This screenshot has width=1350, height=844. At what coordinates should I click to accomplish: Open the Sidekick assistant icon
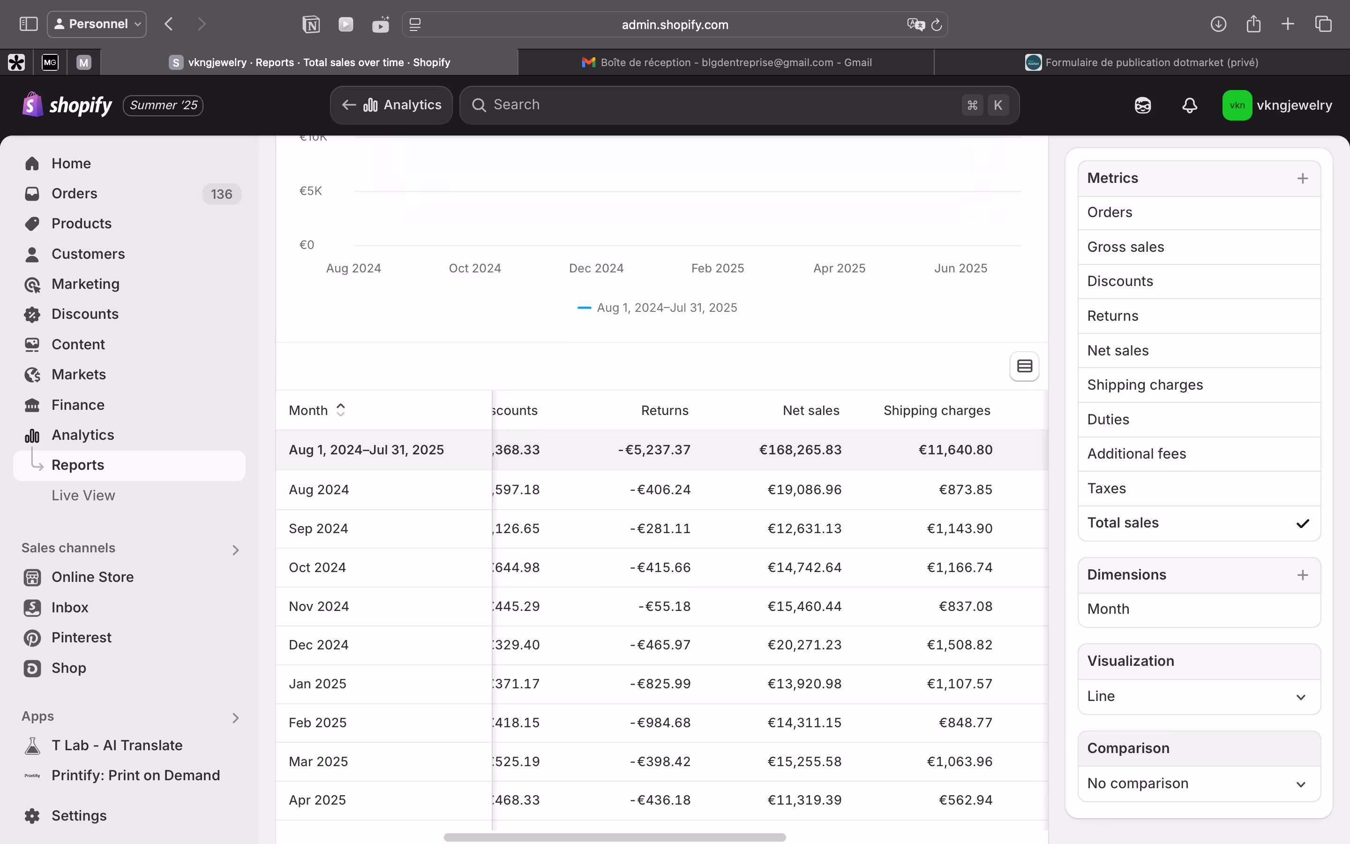[1142, 105]
